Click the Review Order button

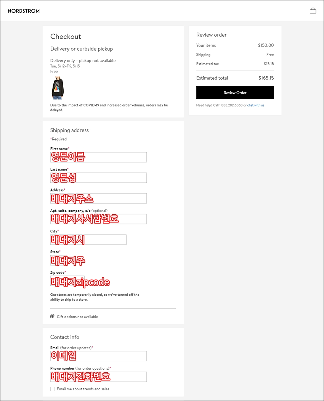[x=235, y=93]
